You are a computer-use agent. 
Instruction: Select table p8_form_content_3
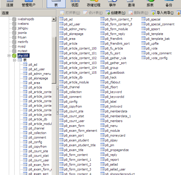pyautogui.click(x=78, y=169)
